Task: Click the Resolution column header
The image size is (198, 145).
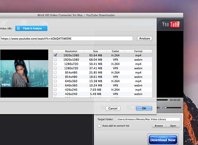Action: (71, 51)
